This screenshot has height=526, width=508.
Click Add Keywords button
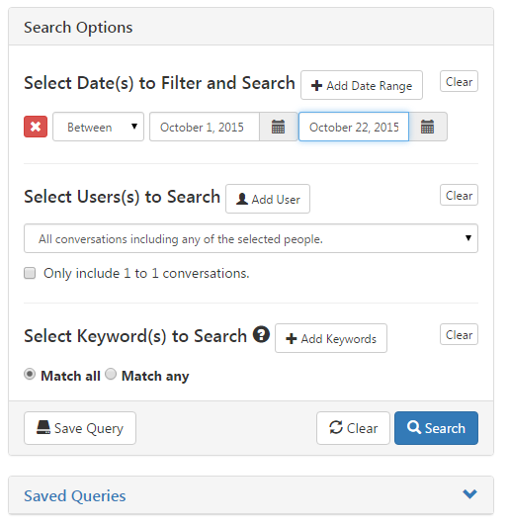[x=331, y=338]
